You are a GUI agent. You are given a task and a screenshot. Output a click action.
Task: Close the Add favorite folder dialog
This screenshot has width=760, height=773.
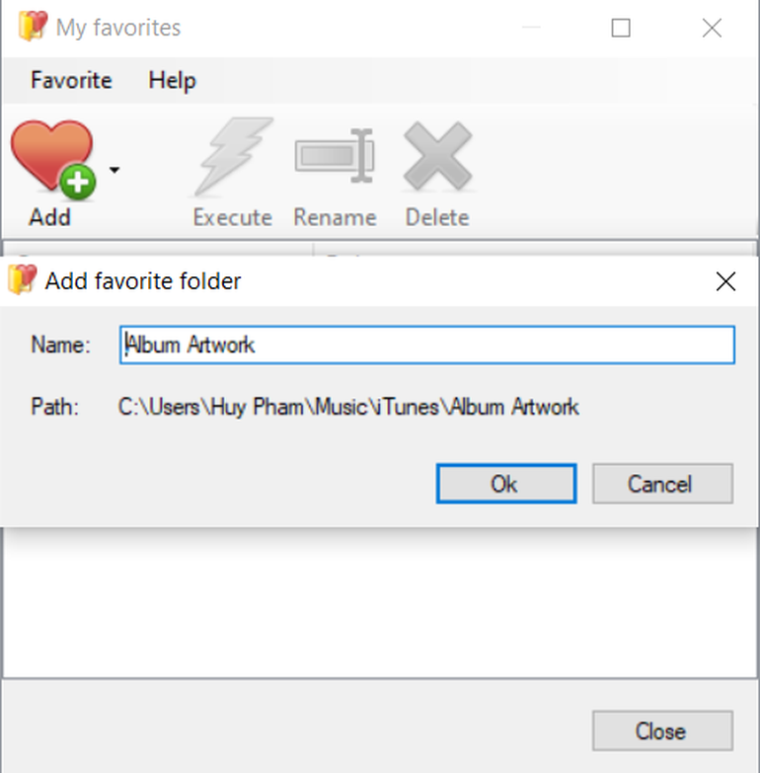tap(725, 281)
